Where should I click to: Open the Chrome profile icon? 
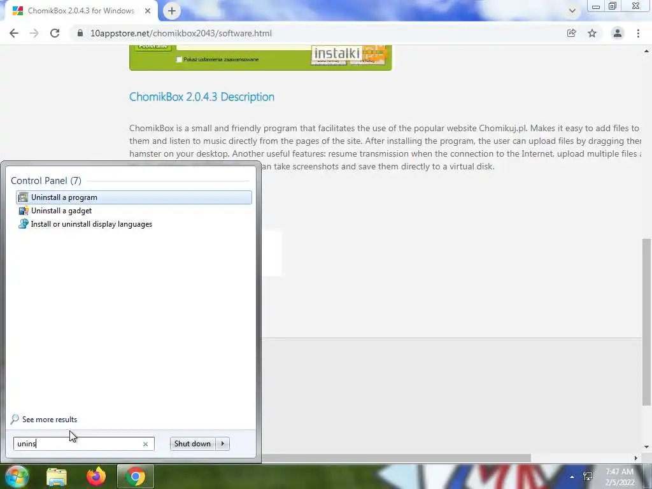(x=618, y=33)
